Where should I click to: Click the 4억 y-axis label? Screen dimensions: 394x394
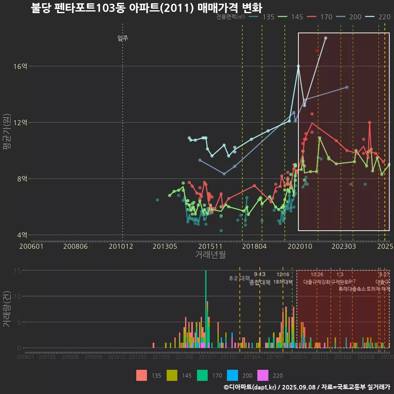[22, 235]
